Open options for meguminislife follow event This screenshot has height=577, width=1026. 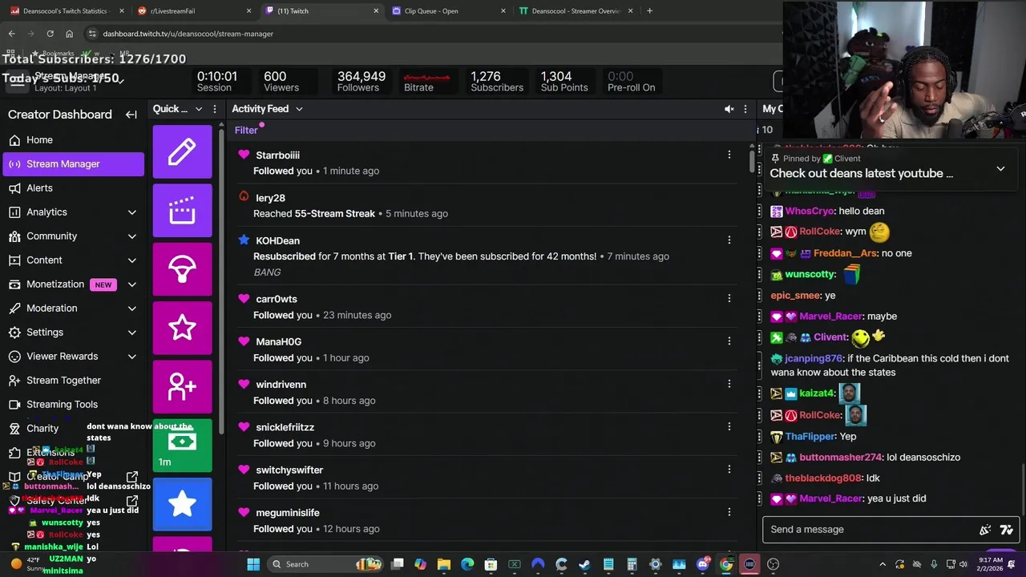(x=729, y=512)
